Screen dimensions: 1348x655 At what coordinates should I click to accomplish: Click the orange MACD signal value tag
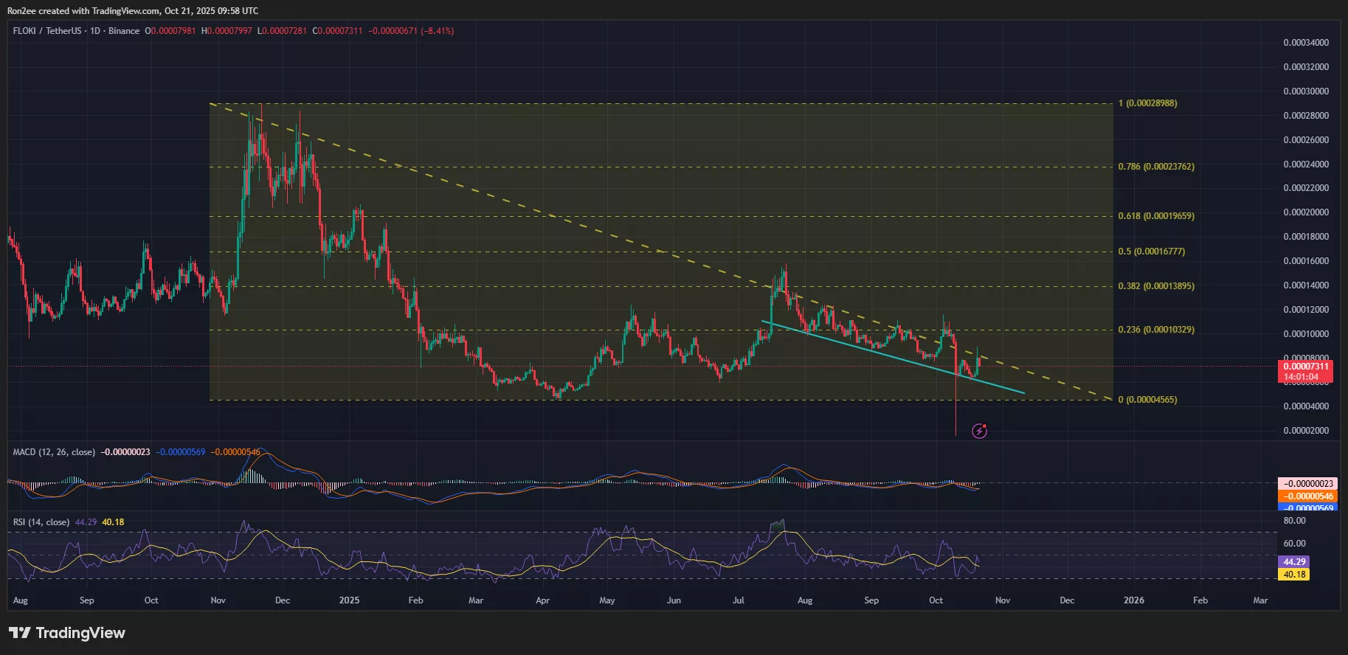tap(1309, 496)
